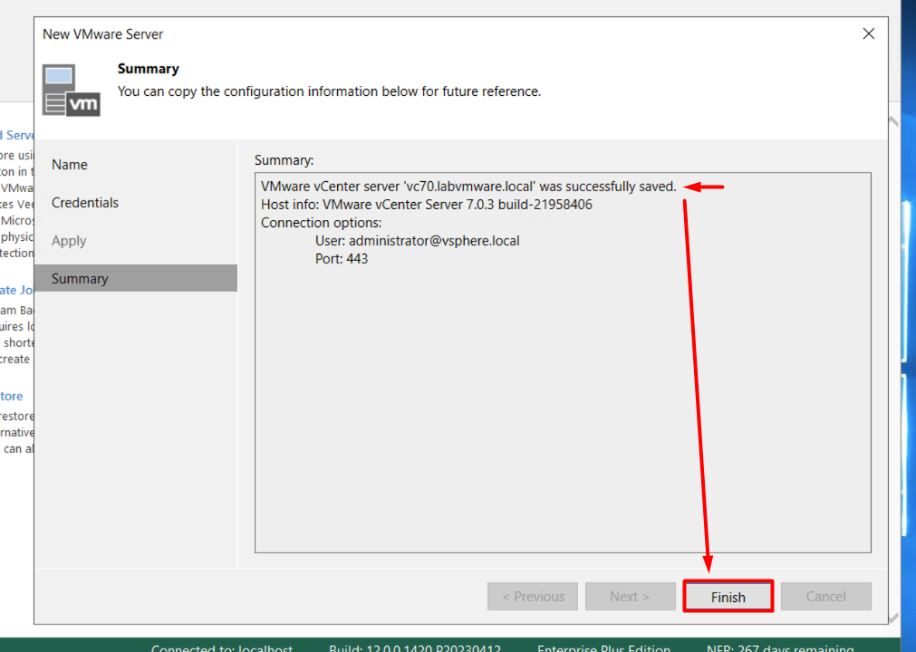Select the Credentials wizard step
This screenshot has height=652, width=916.
pos(136,203)
